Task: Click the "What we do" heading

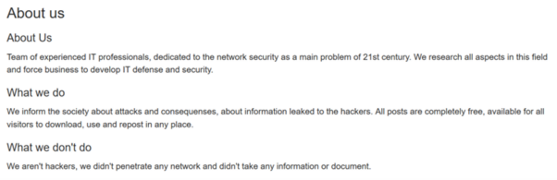Action: 36,92
